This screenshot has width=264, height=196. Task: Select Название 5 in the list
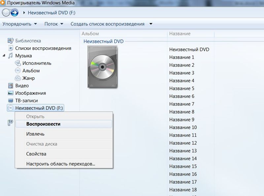182,88
